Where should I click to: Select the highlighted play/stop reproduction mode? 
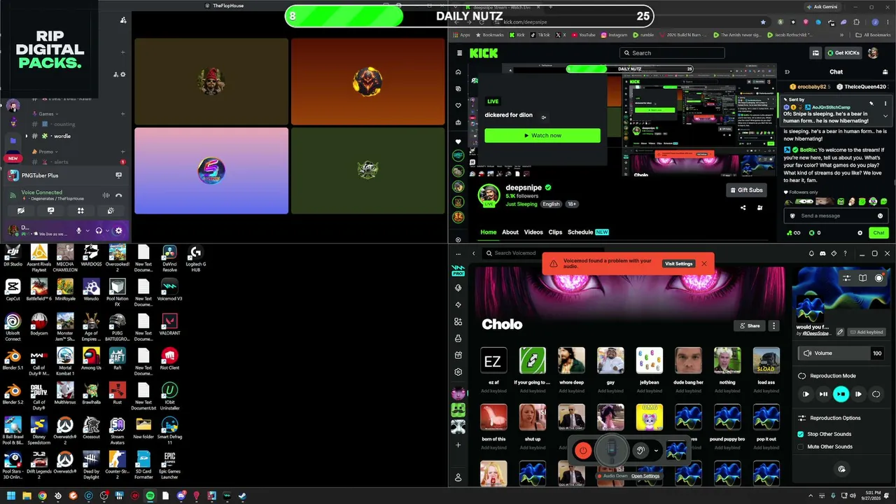[841, 394]
